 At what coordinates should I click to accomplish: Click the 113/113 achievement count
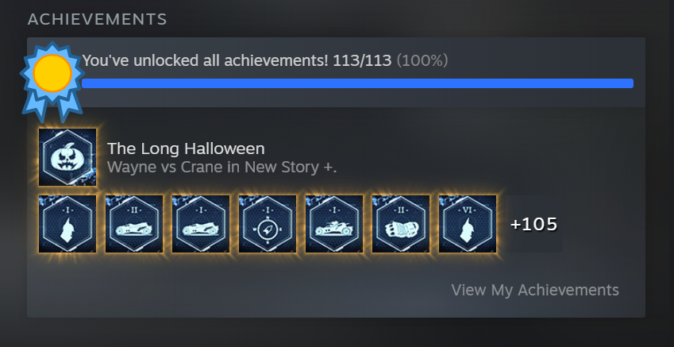(362, 60)
